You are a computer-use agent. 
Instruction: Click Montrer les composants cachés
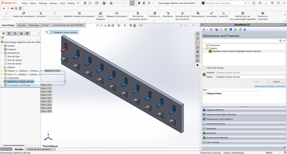coord(138,16)
